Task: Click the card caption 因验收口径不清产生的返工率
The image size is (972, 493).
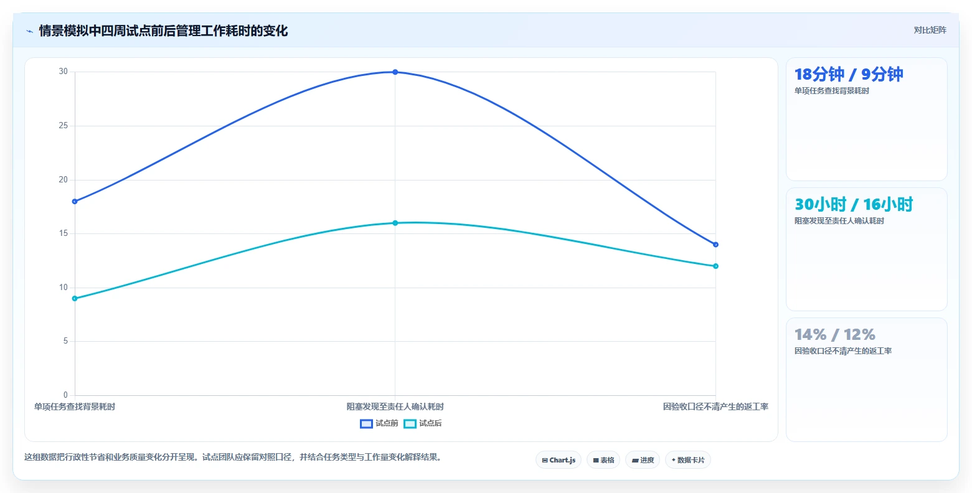Action: click(x=842, y=351)
